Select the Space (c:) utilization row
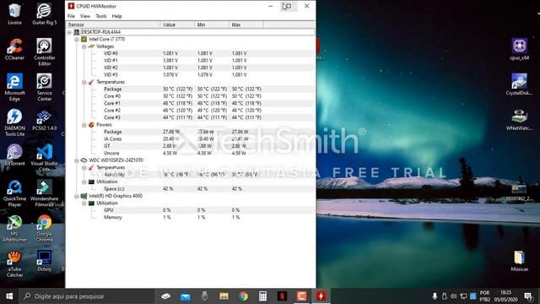 pyautogui.click(x=191, y=189)
